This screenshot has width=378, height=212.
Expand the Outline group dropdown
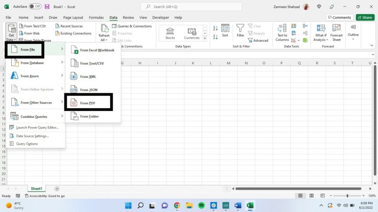pyautogui.click(x=353, y=32)
